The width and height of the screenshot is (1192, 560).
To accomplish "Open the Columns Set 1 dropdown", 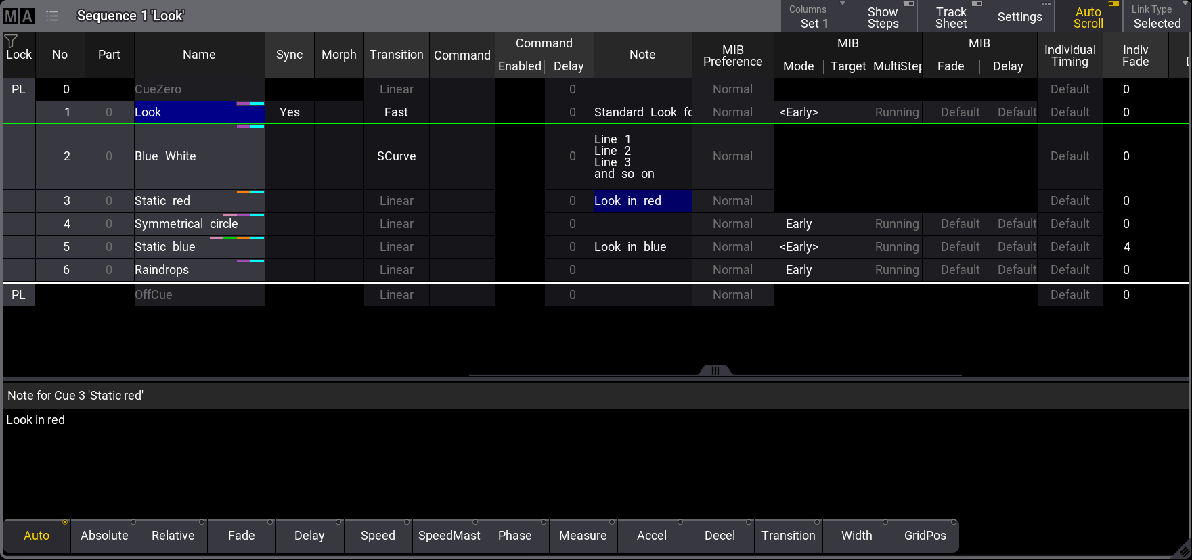I will [814, 17].
